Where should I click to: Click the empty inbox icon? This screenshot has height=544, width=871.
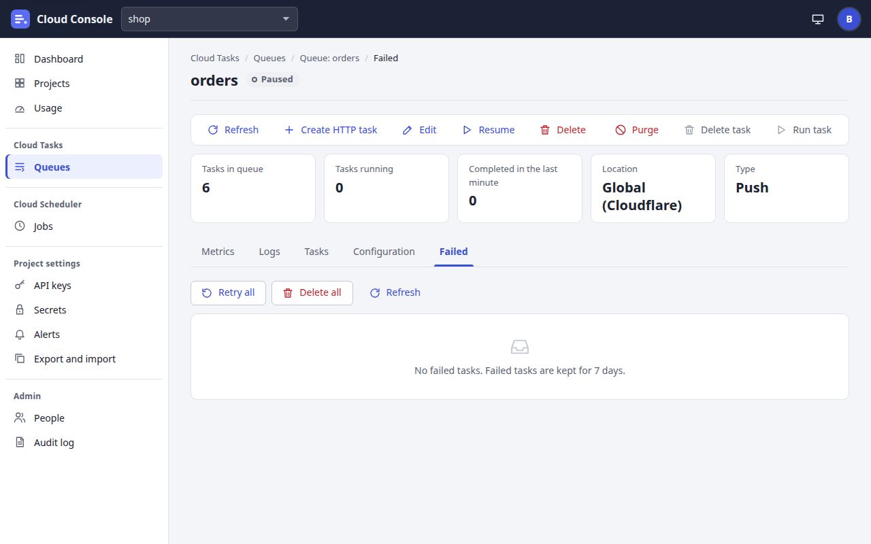[520, 347]
